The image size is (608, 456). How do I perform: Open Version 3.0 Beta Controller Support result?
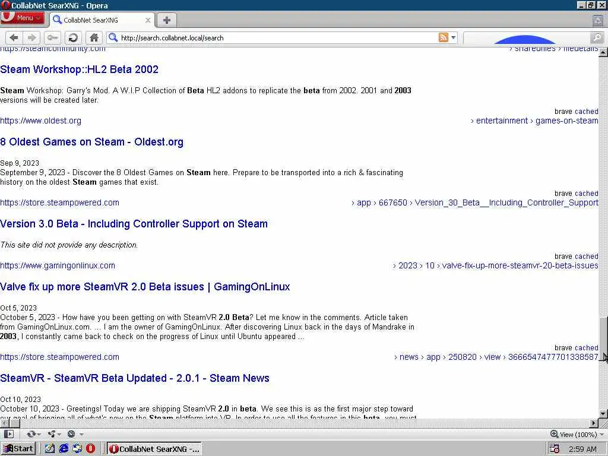(x=134, y=224)
